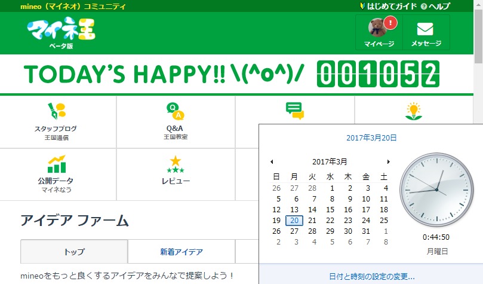Screen dimensions: 483x284
Task: Select April 8 in the calendar
Action: pos(386,242)
